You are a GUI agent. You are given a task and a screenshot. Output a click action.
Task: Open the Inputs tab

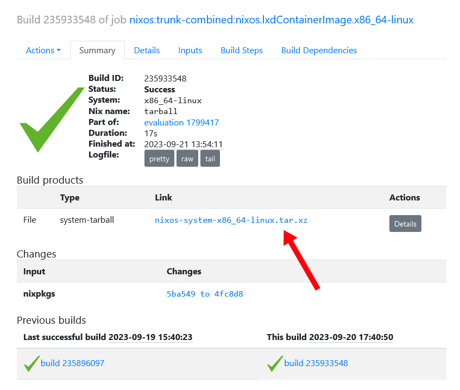pos(190,50)
